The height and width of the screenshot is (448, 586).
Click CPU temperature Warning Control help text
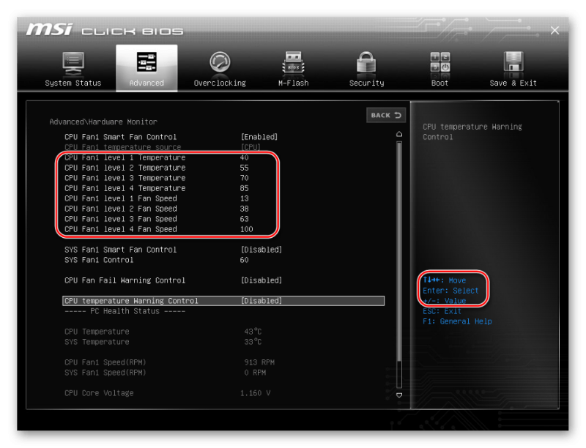tap(472, 132)
